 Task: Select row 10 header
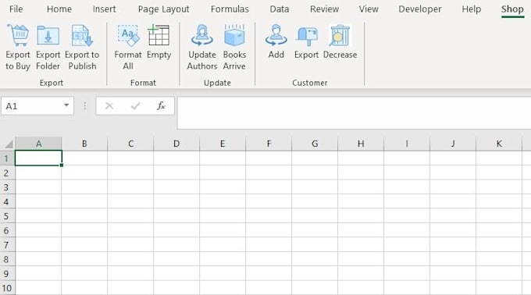point(7,288)
